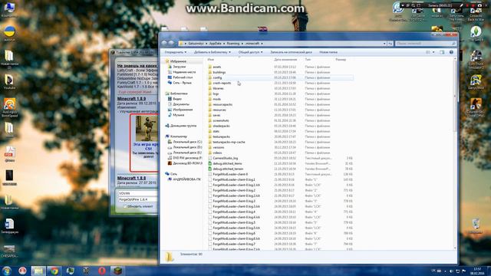
Task: Select 'Рабочий стол' in Favorites
Action: pos(183,77)
